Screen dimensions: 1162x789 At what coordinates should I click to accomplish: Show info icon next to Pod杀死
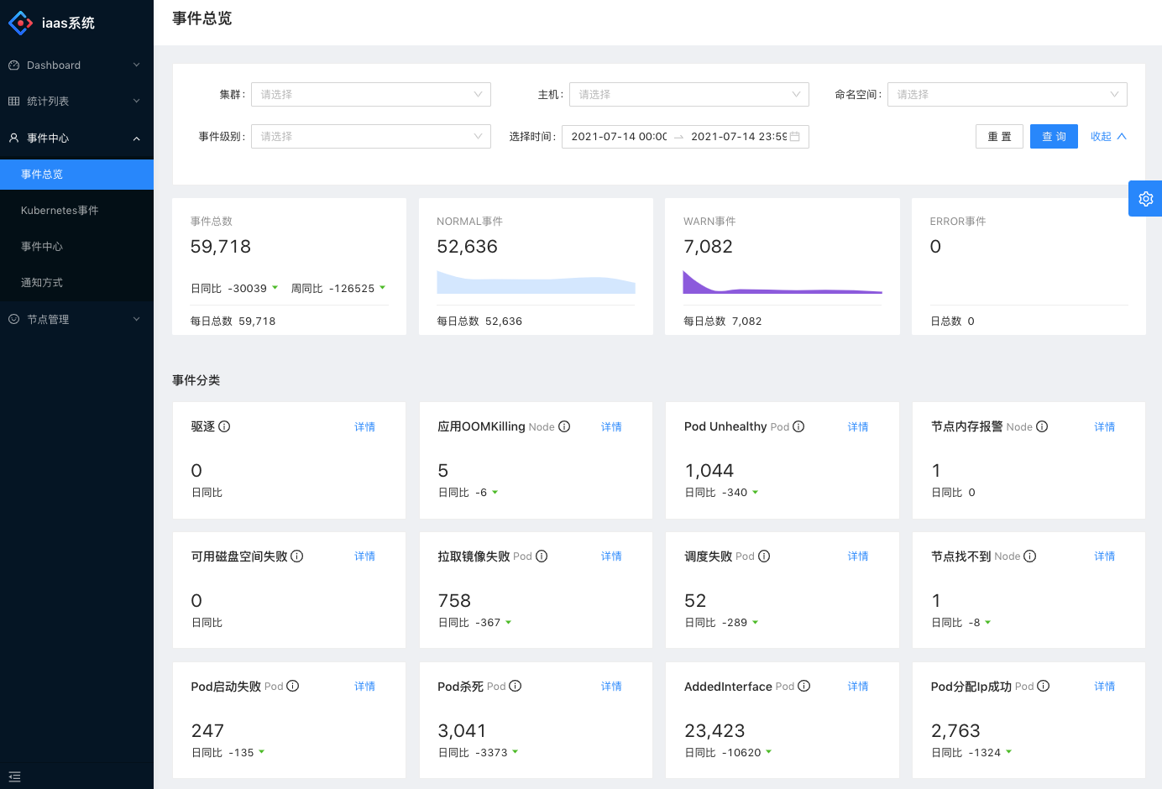tap(516, 686)
